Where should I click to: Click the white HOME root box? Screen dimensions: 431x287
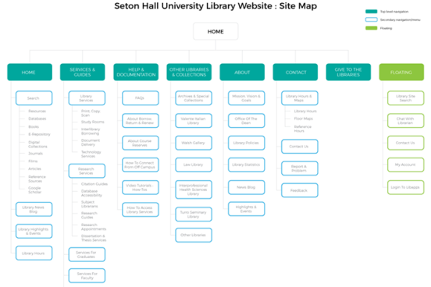pos(215,31)
